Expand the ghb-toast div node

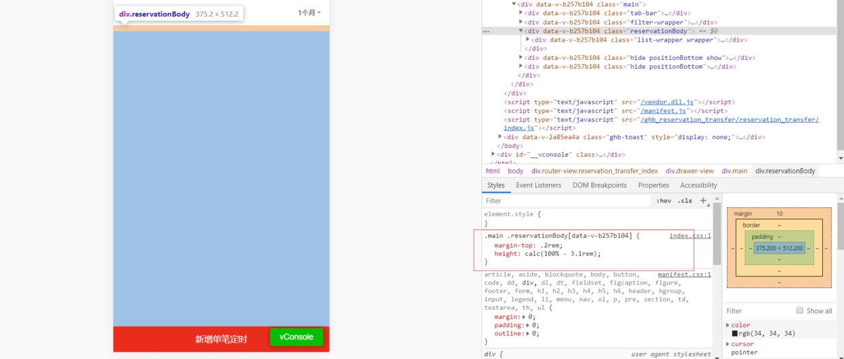coord(500,136)
